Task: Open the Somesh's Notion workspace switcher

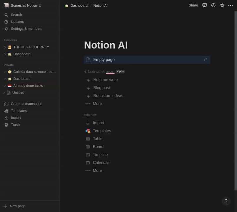Action: tap(22, 6)
